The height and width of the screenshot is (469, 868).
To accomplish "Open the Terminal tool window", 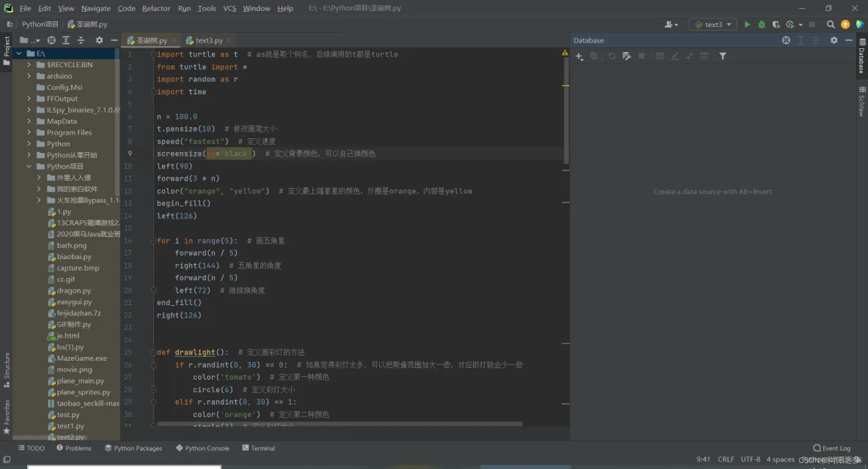I will 259,448.
